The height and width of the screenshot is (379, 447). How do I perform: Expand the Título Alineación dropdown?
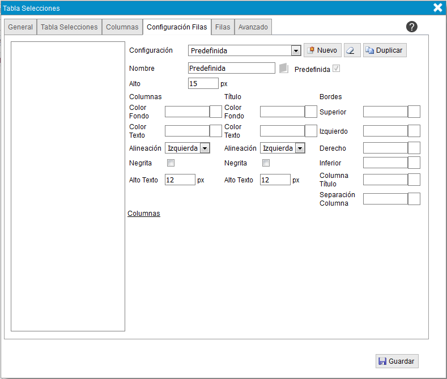tap(300, 148)
